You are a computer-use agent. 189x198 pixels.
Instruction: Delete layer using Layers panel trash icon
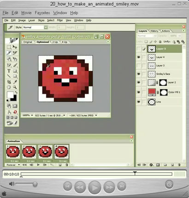[179, 165]
